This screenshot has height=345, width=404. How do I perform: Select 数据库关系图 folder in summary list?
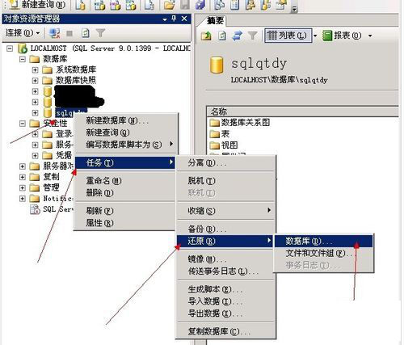click(240, 123)
